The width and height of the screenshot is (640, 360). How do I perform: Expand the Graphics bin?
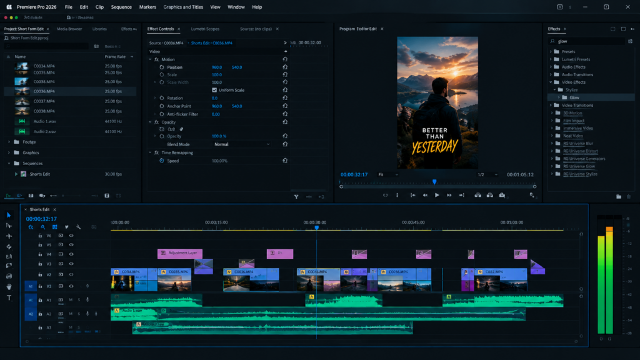pos(9,152)
